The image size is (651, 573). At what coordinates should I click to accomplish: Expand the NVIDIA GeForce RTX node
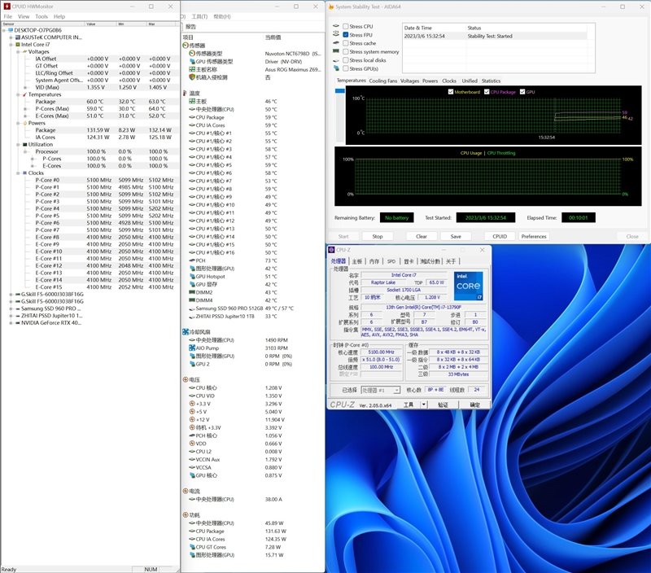click(x=11, y=322)
